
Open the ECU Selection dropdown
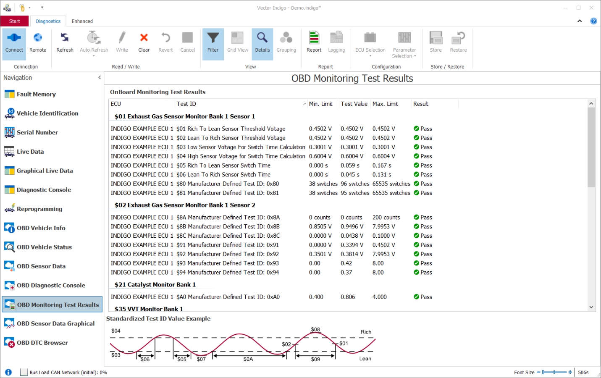[x=370, y=44]
